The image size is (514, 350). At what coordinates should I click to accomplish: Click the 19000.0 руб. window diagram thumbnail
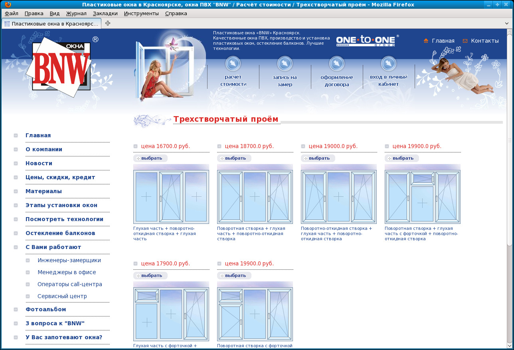coord(338,194)
